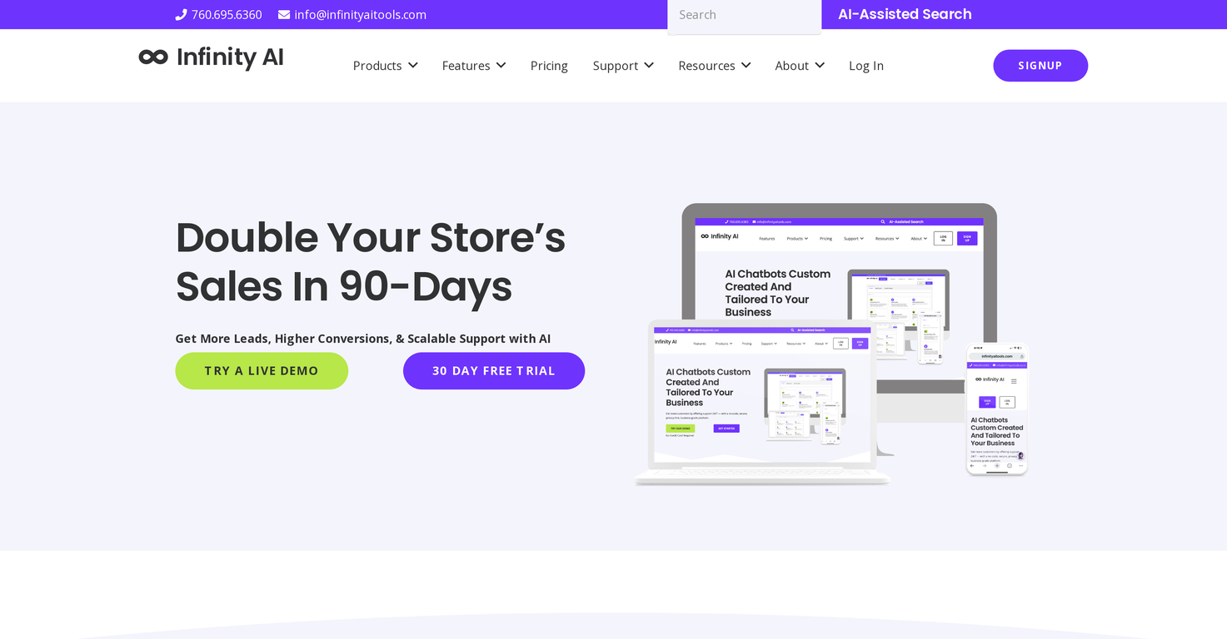Image resolution: width=1227 pixels, height=639 pixels.
Task: Click the phone icon in top bar
Action: (181, 15)
